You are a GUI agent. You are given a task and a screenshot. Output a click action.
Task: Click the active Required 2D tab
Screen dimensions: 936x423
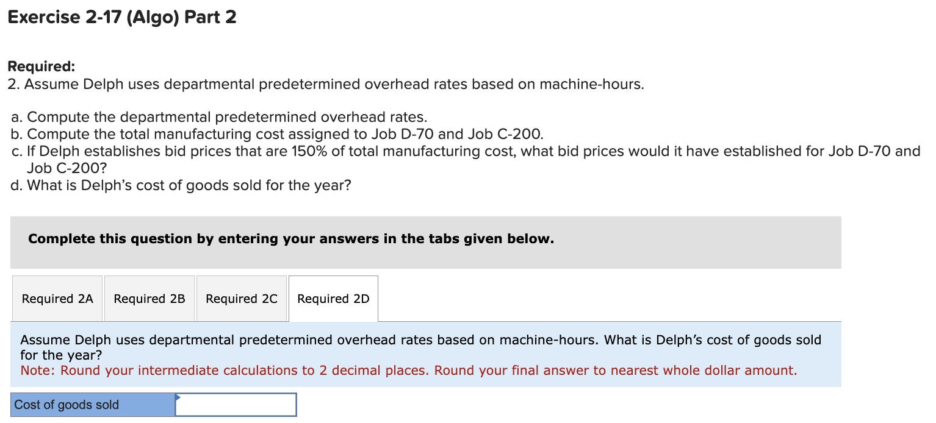[333, 299]
